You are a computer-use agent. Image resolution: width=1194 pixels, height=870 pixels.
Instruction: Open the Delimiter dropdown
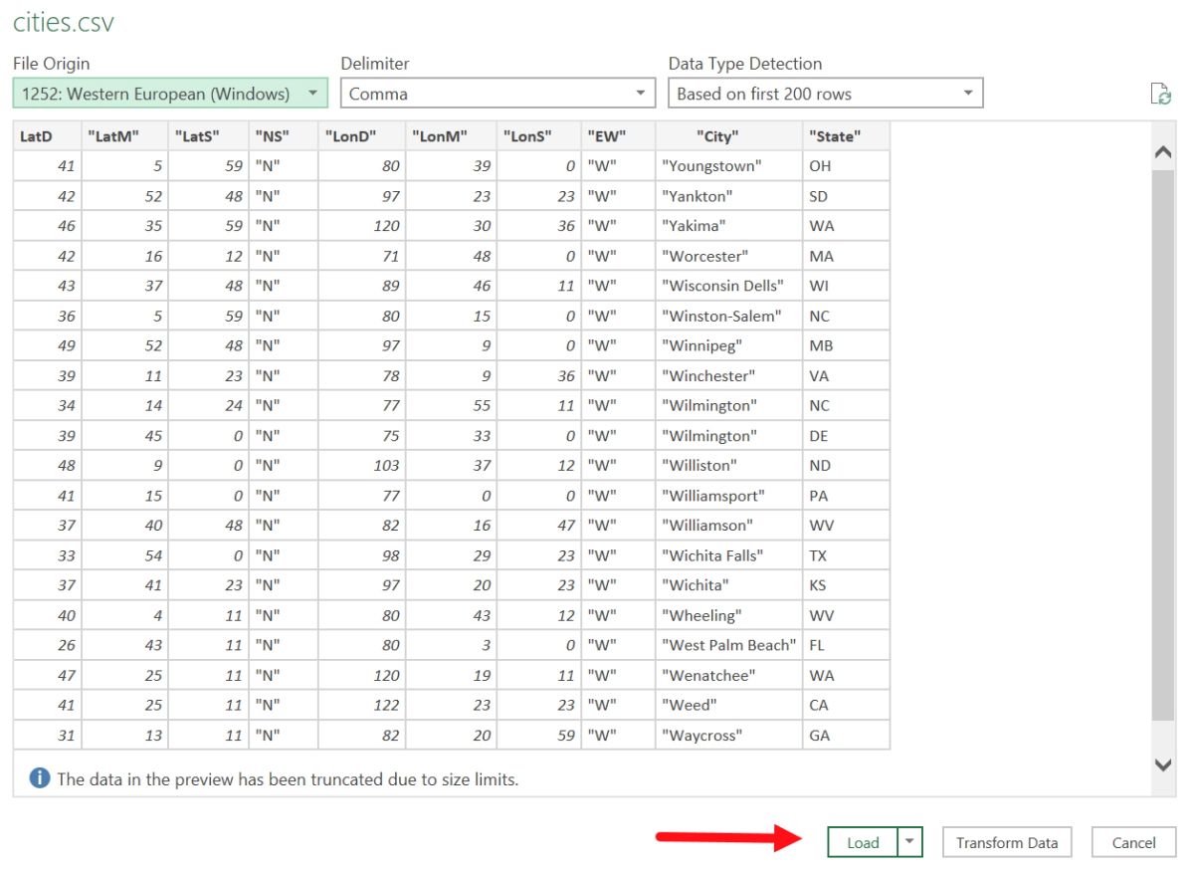click(642, 93)
